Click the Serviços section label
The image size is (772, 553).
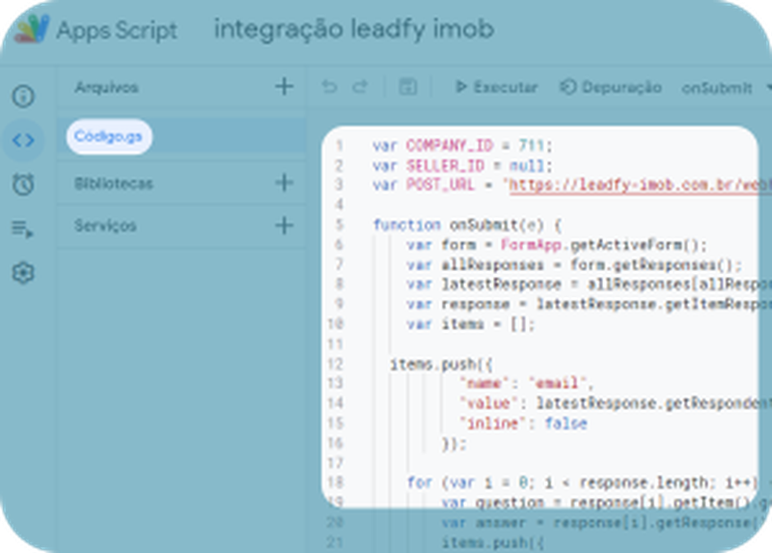coord(105,226)
